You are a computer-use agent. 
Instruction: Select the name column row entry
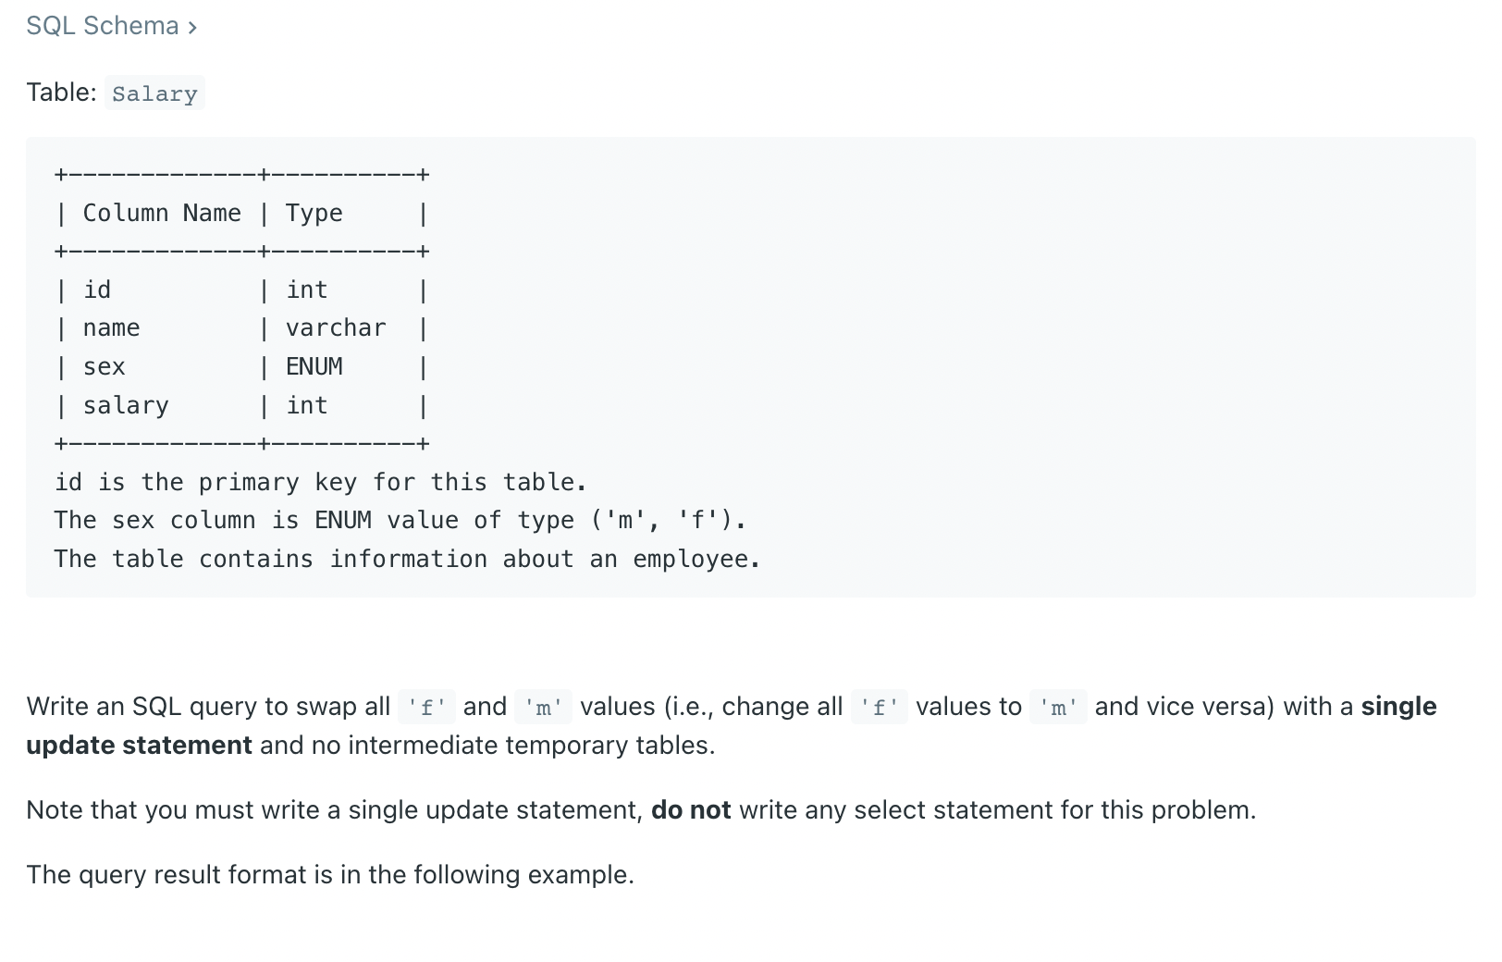tap(111, 328)
